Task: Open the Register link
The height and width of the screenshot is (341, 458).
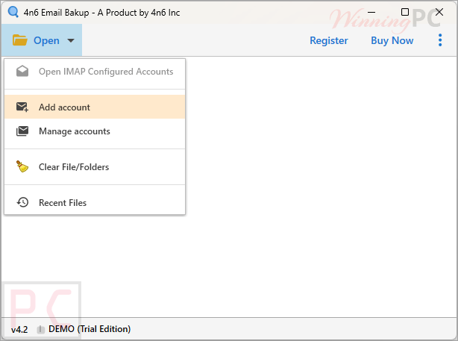Action: point(329,40)
